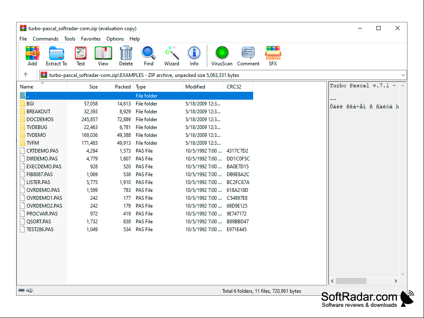Click the CRC32 value DD1C0F5C

[x=238, y=158]
